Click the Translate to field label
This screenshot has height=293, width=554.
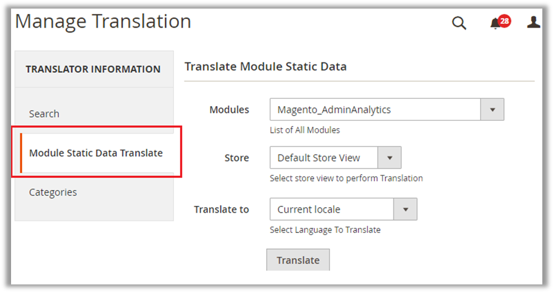tap(221, 209)
